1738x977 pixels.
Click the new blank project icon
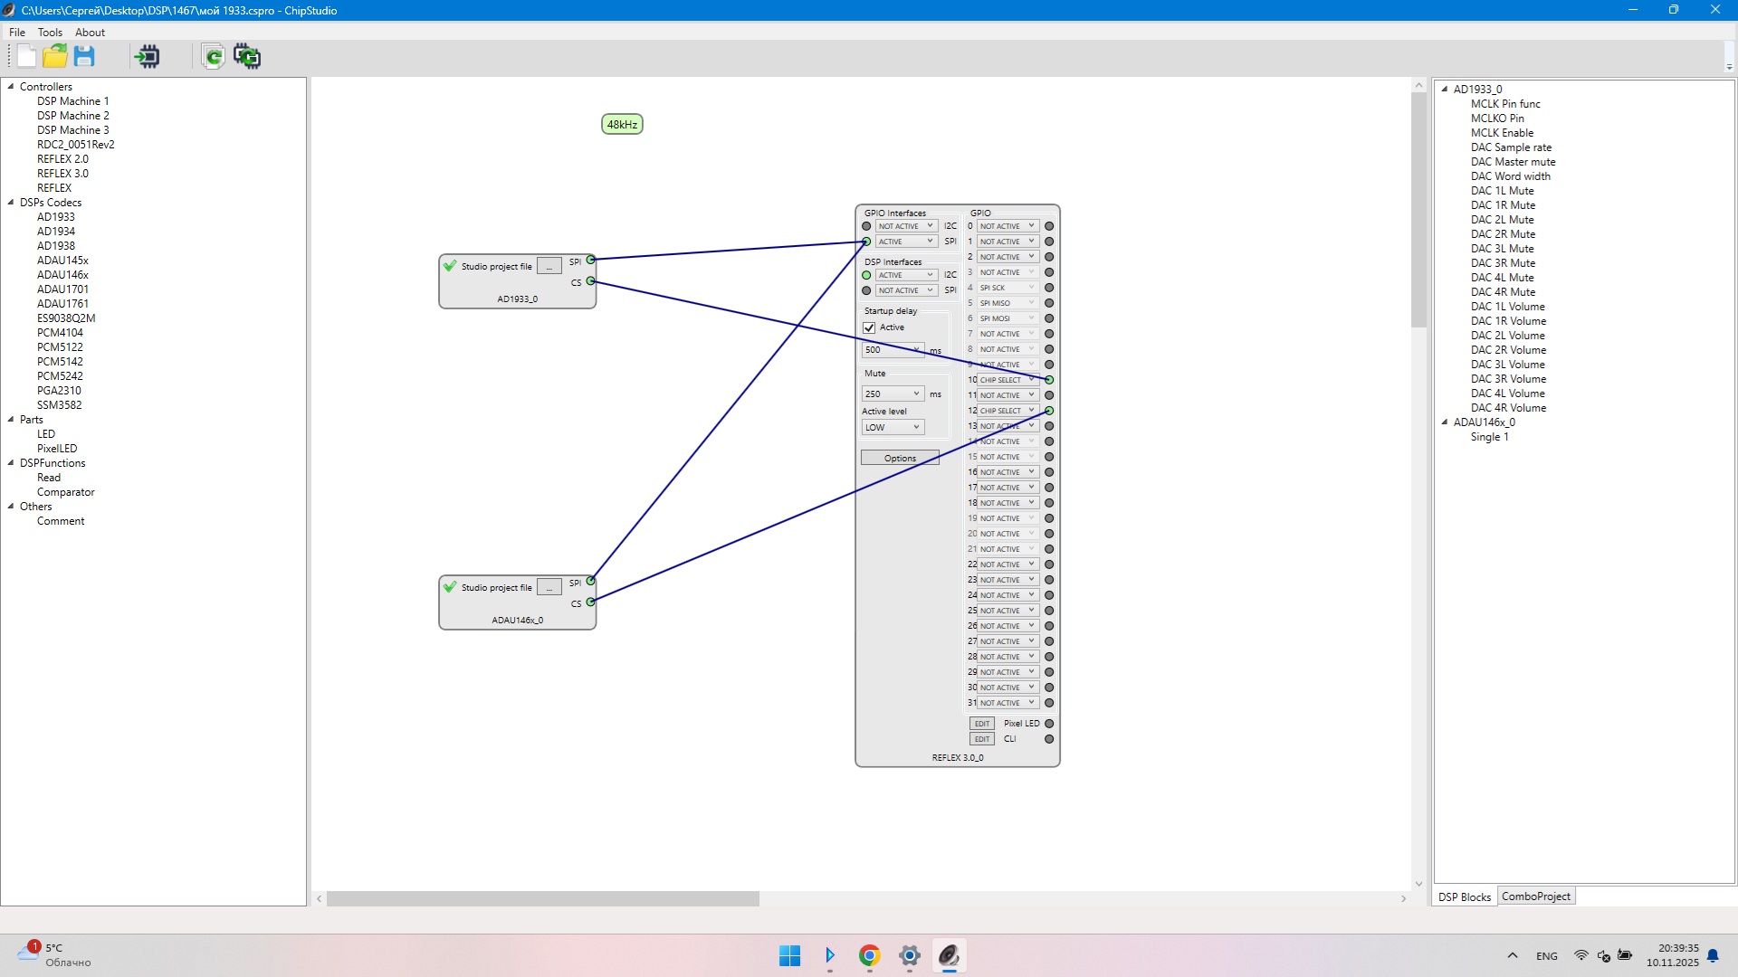[26, 56]
